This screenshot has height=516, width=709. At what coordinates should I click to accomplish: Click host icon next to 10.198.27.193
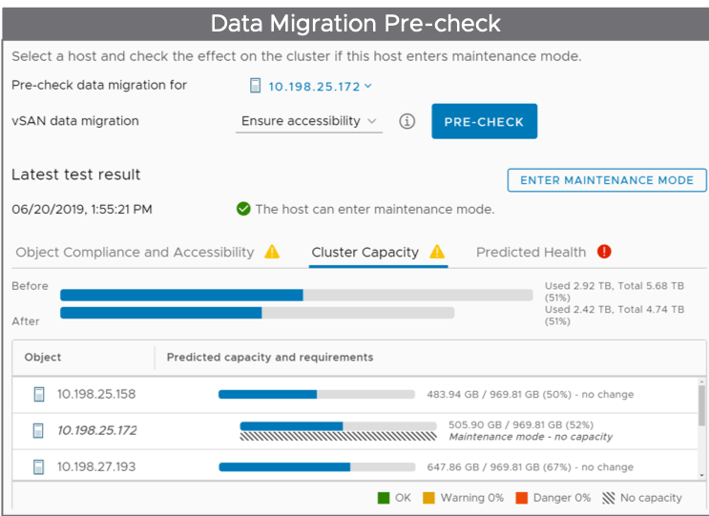[x=39, y=466]
